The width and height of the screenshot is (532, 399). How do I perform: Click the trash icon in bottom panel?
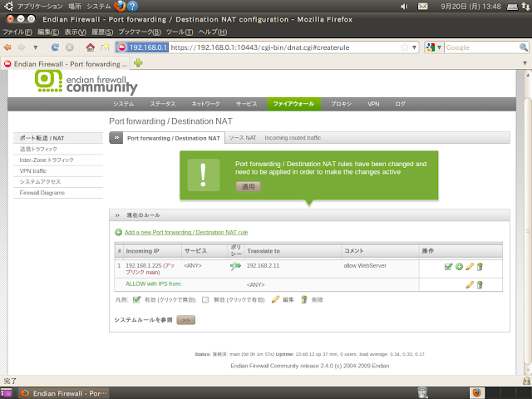422,393
